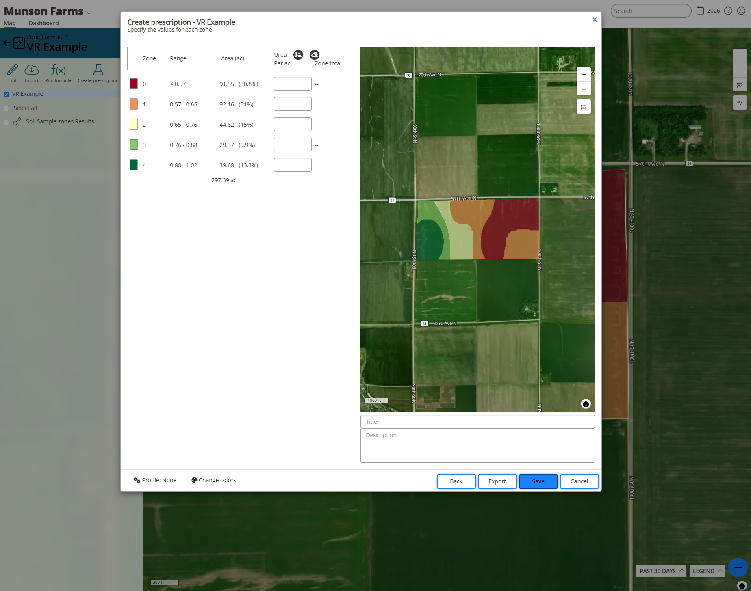Screen dimensions: 751x591
Task: Click the gears icon beside Profile: None
Action: tap(137, 480)
